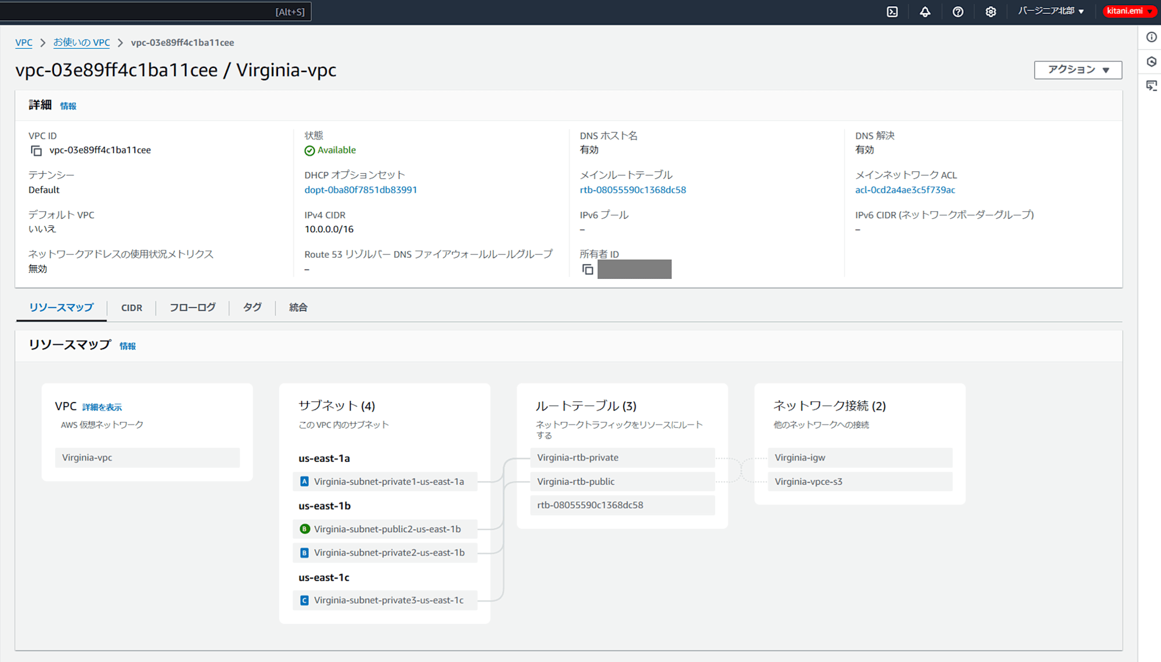The width and height of the screenshot is (1161, 662).
Task: Go to VPC breadcrumb link
Action: [x=24, y=42]
